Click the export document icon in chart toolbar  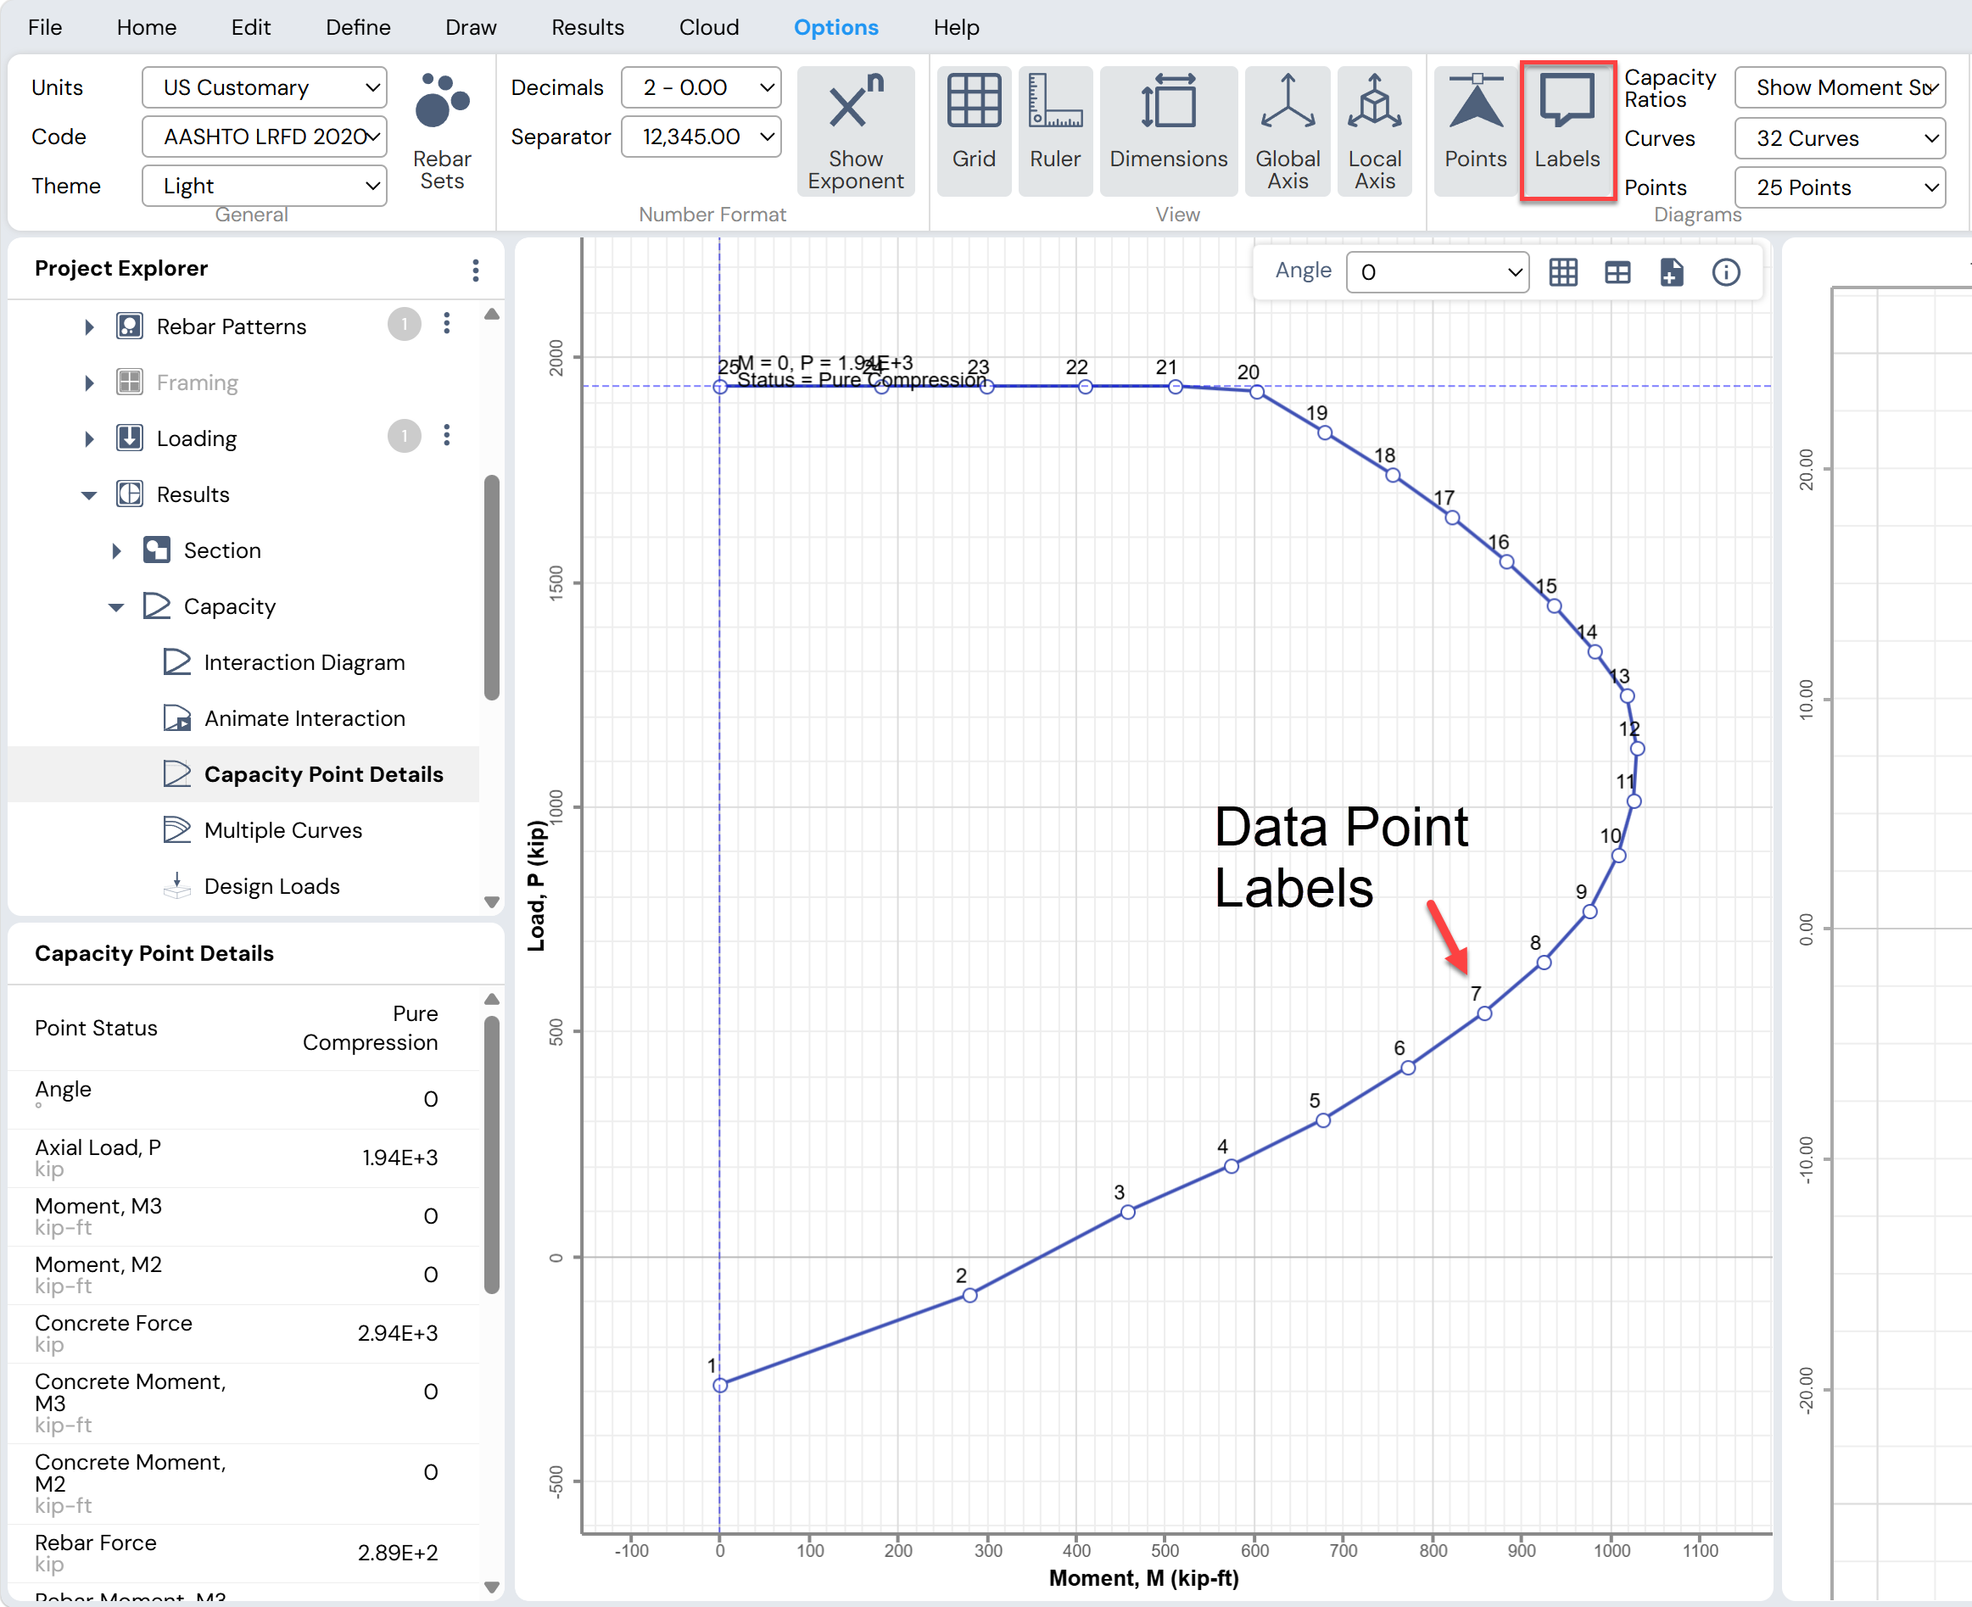1671,272
